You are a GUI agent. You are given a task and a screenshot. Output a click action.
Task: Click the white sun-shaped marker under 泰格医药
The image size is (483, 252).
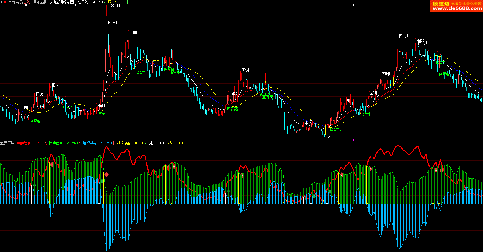click(26, 5)
